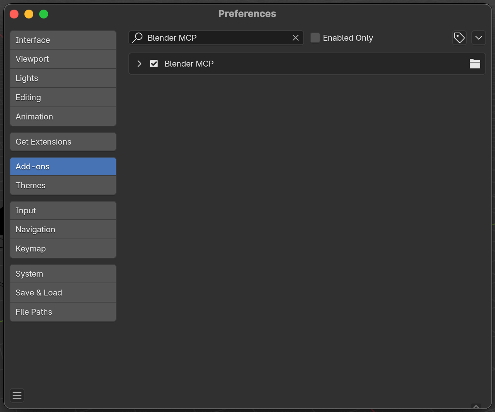Enable the Enabled Only checkbox

pyautogui.click(x=315, y=38)
